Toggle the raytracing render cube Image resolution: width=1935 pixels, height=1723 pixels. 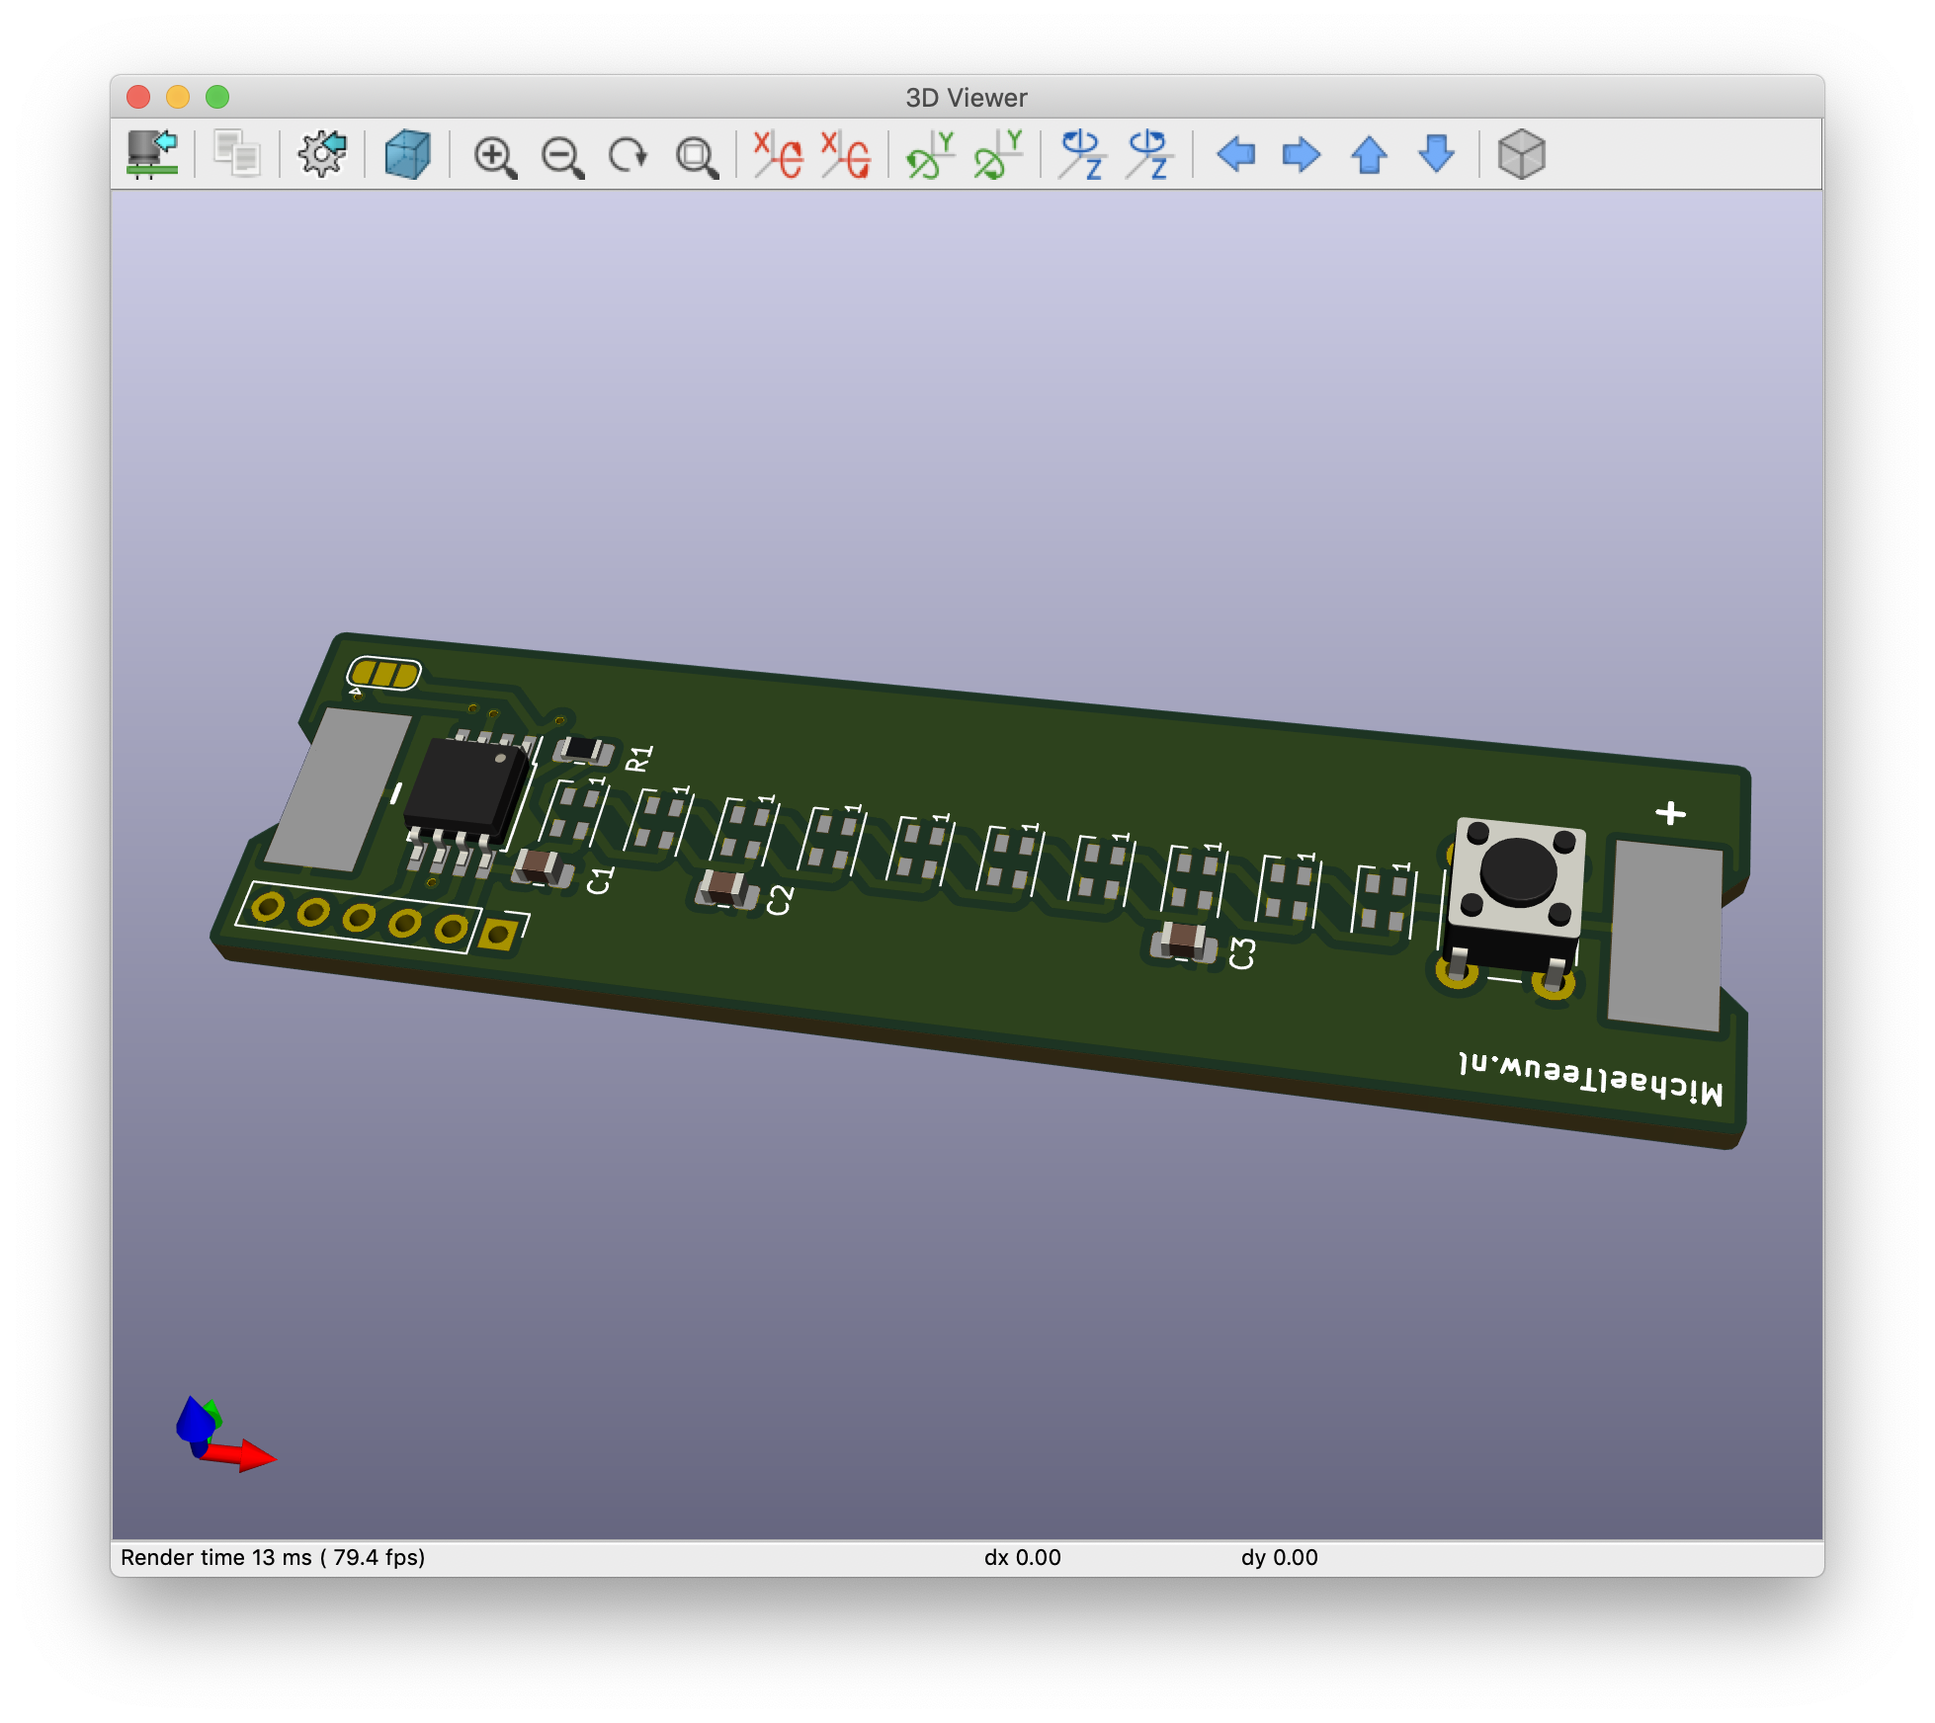407,155
